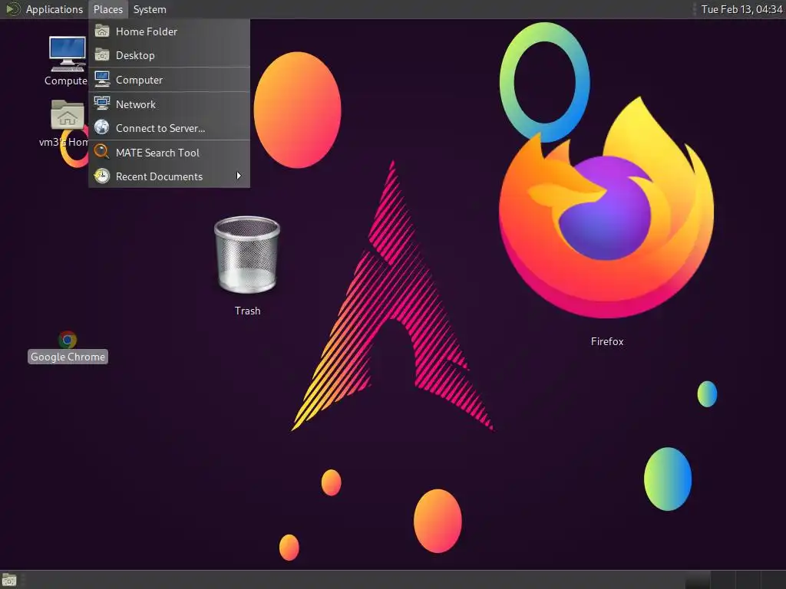
Task: Select the Firefox desktop icon
Action: click(x=607, y=208)
